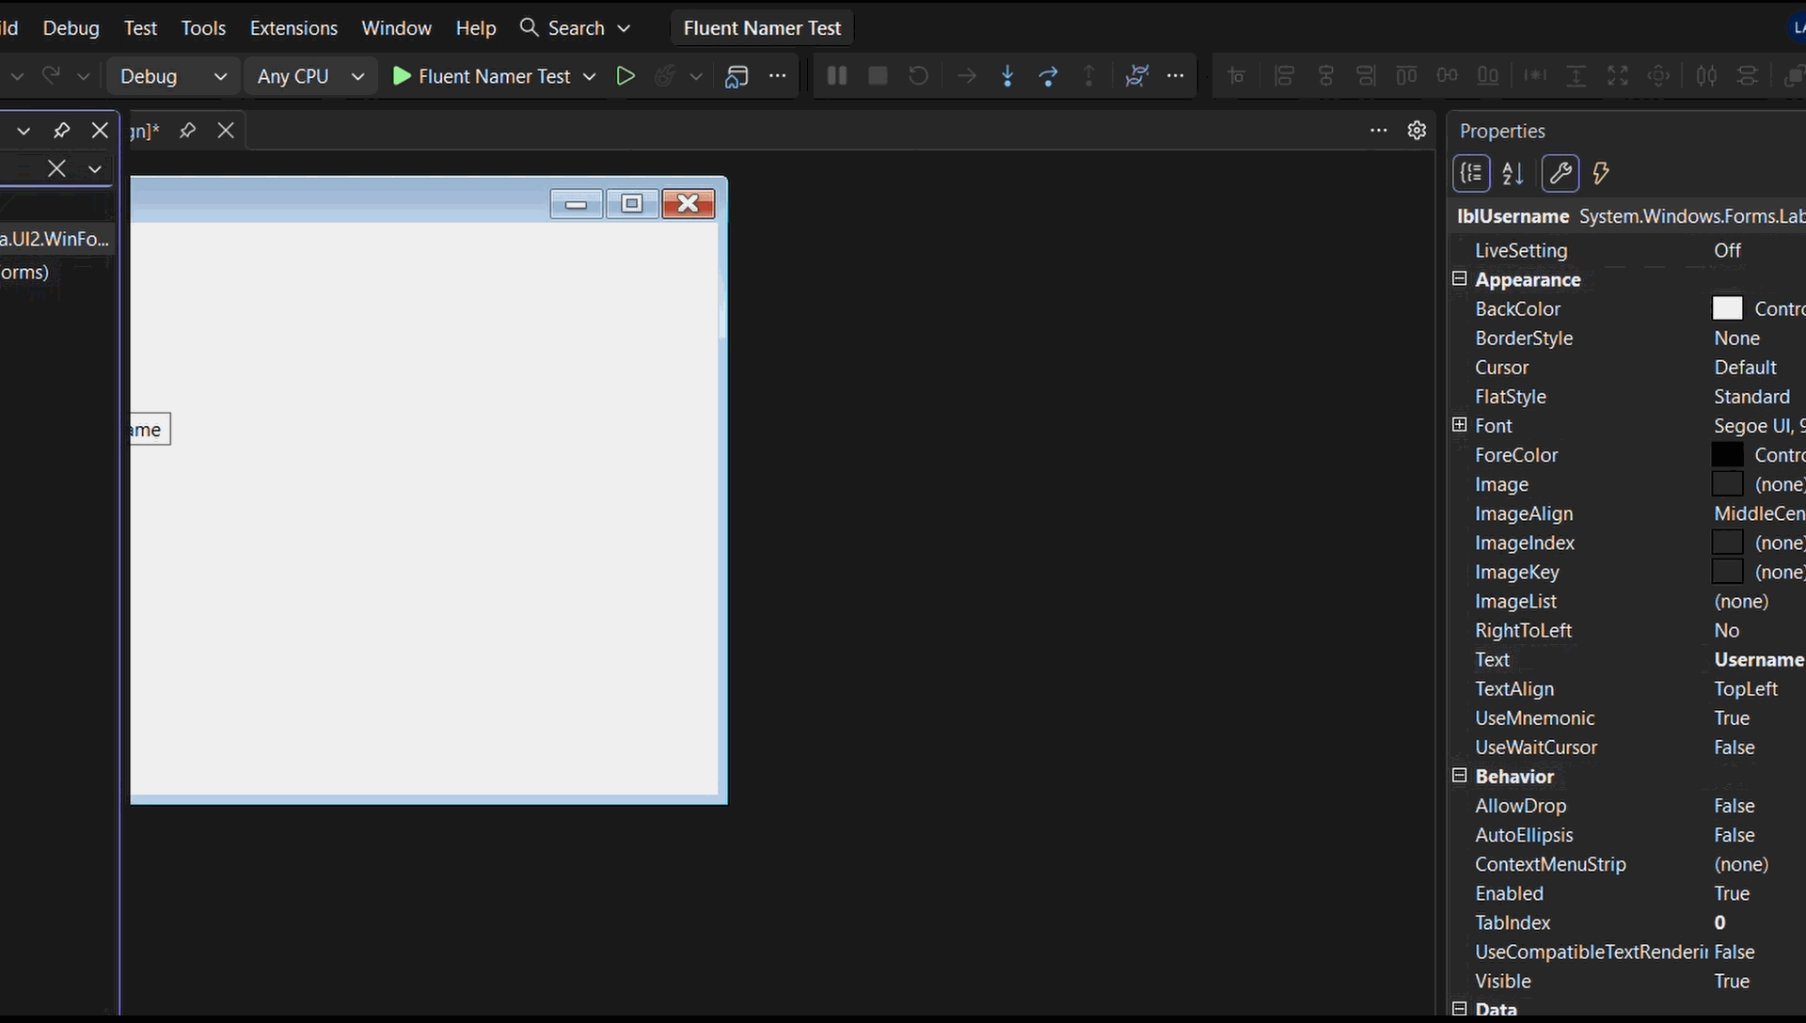This screenshot has height=1023, width=1806.
Task: Click Make Horizontal Spacing Equal icon
Action: 1706,76
